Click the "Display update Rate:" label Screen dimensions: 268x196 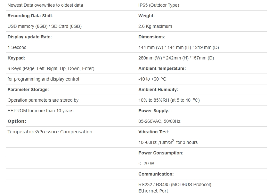(29, 37)
